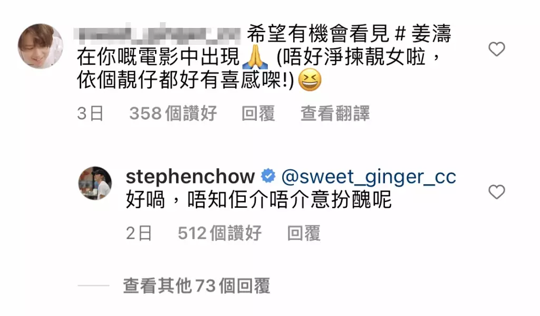Click the praying hands emoji in the comment

pos(255,57)
